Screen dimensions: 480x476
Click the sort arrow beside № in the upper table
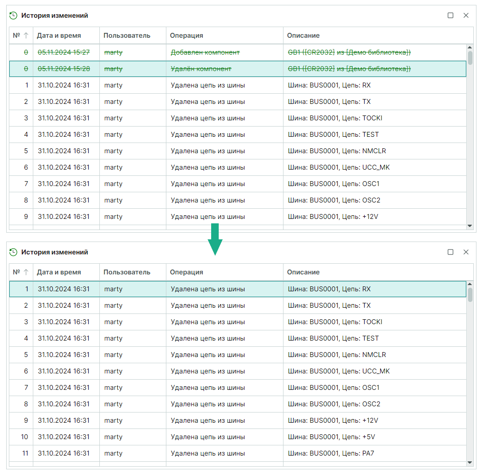tap(26, 36)
